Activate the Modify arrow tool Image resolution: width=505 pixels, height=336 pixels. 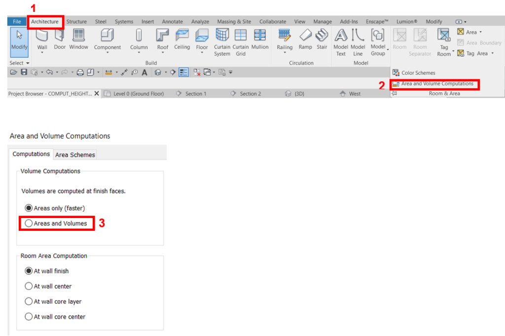[19, 42]
